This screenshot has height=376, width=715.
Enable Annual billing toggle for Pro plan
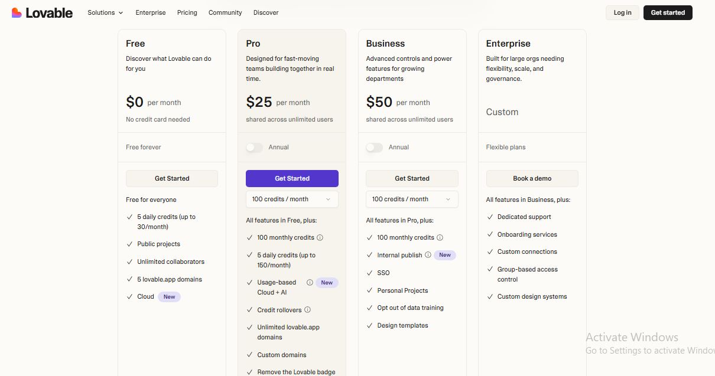tap(255, 148)
